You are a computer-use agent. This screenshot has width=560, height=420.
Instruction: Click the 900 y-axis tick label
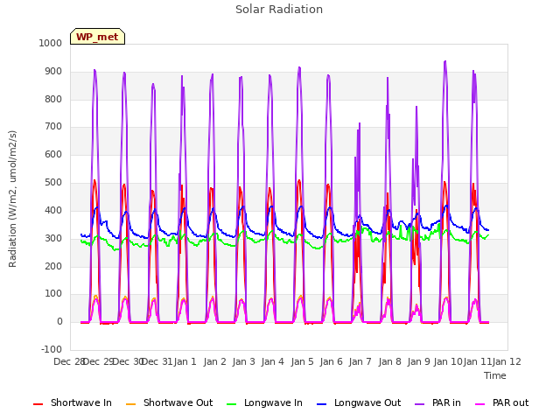53,72
